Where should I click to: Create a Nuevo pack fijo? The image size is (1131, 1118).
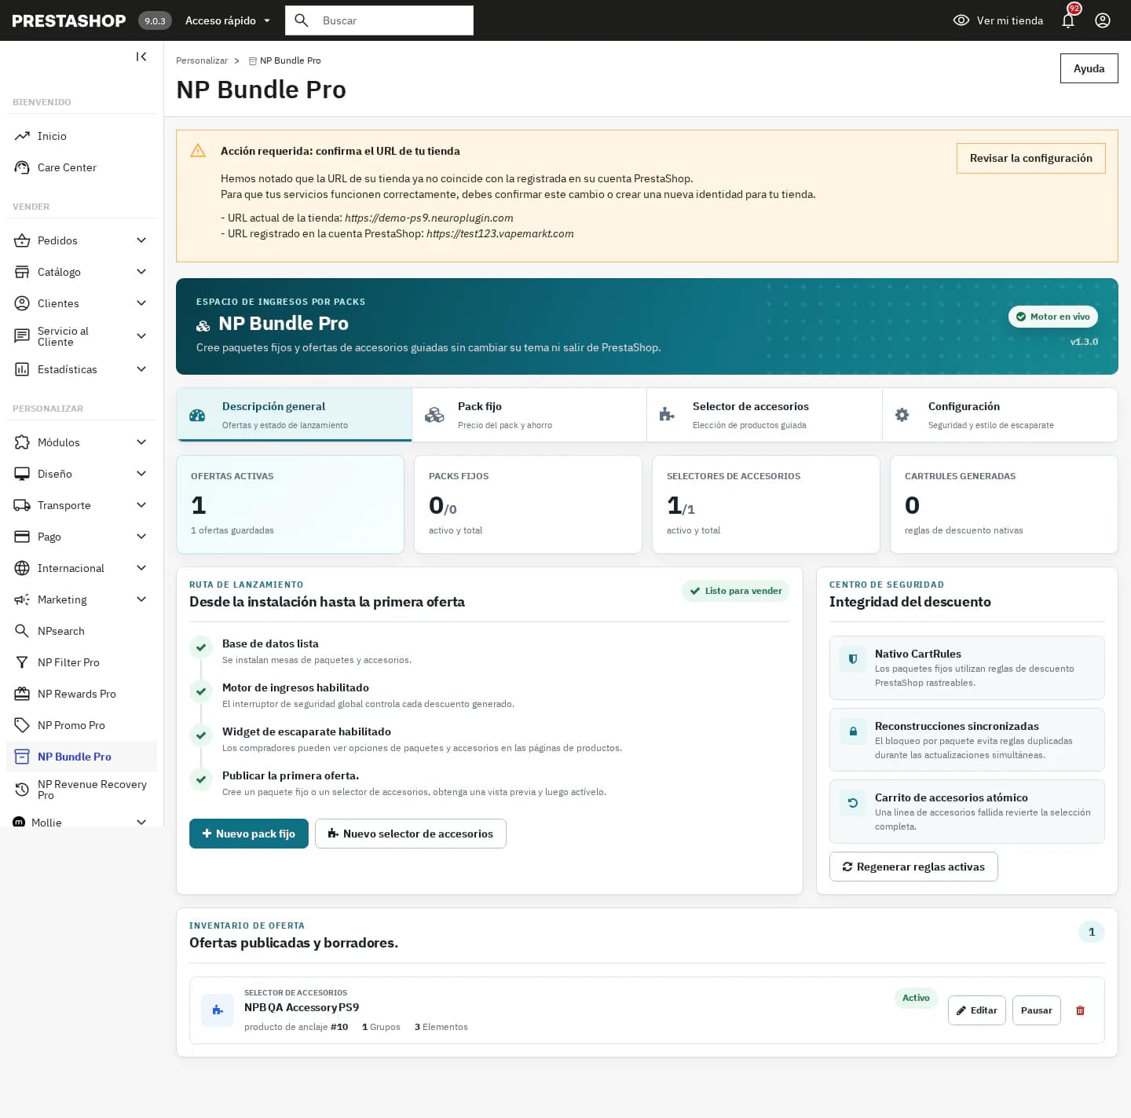248,834
